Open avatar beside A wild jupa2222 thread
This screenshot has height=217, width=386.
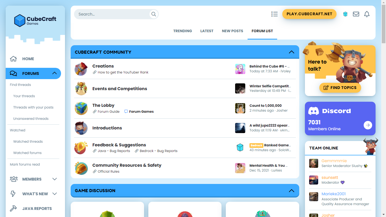point(240,128)
